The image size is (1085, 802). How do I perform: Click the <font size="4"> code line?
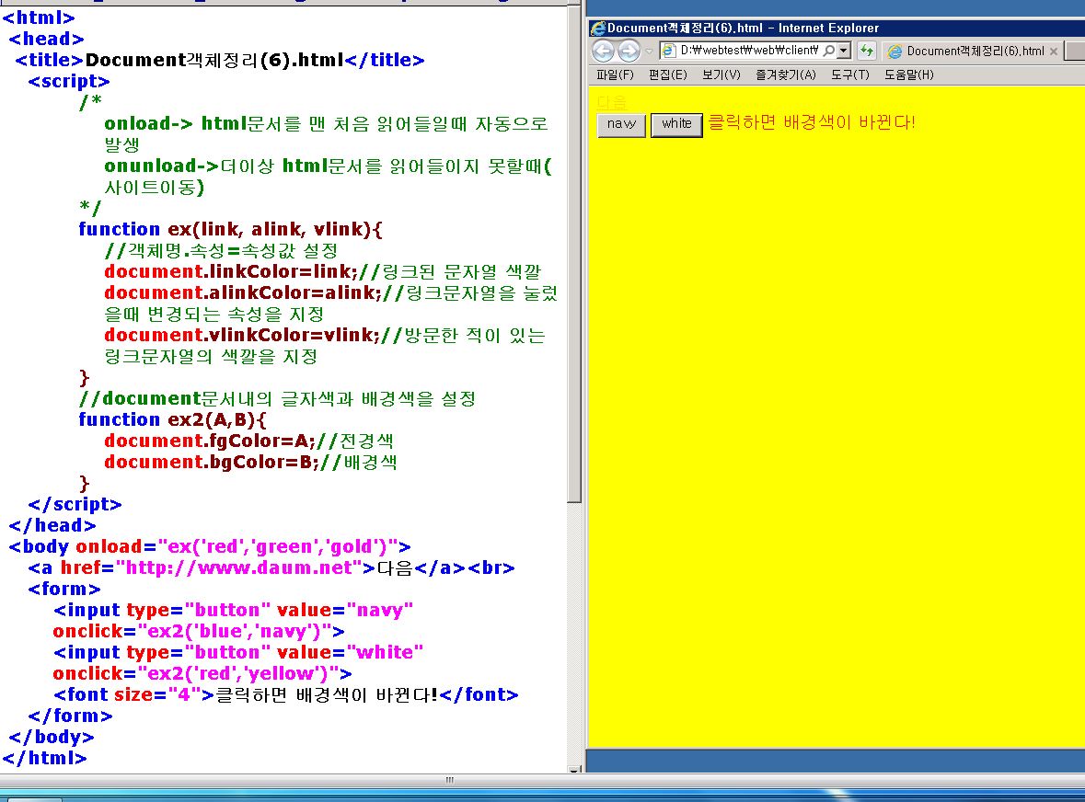[x=286, y=694]
